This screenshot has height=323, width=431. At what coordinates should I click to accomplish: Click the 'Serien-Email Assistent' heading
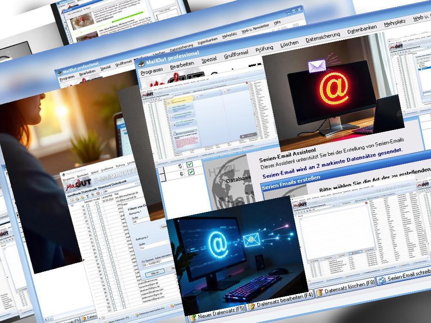point(287,156)
